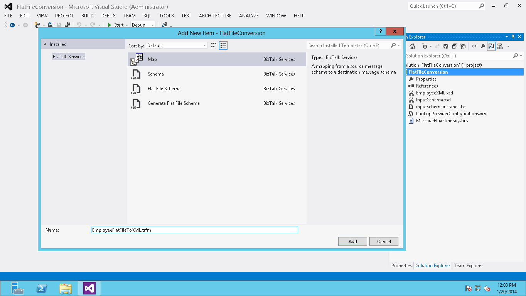Click the Pending Changes Filter clock icon
Screen dimensions: 526x296
pyautogui.click(x=425, y=46)
